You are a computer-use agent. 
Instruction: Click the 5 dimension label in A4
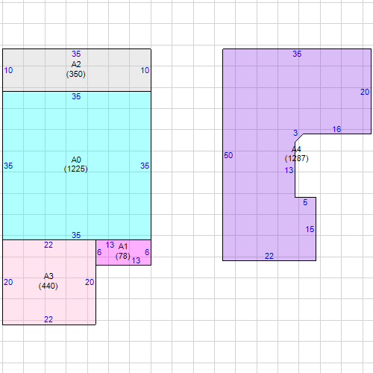point(305,202)
